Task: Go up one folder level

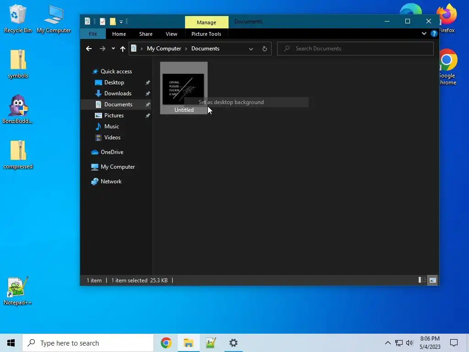Action: pos(123,49)
